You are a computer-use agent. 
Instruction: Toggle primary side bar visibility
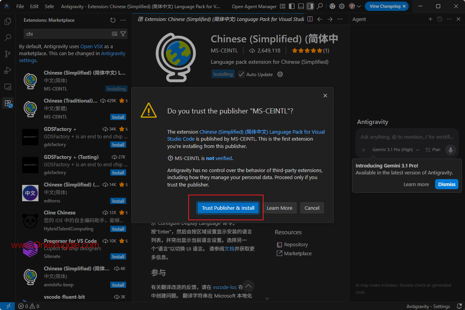pos(292,6)
